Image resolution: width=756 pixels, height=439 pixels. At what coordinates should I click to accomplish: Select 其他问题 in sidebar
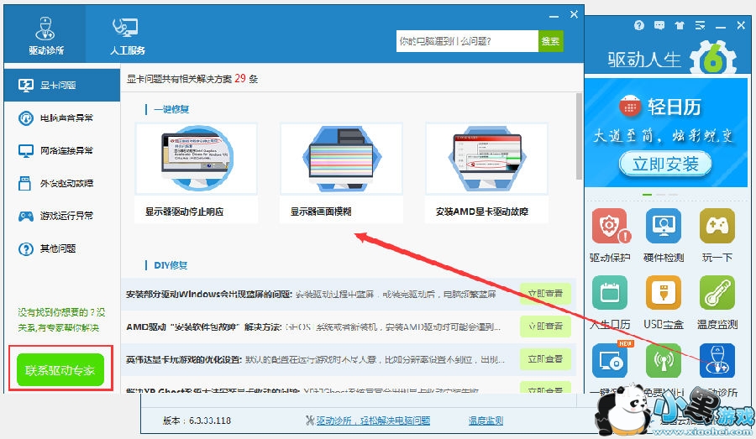61,248
